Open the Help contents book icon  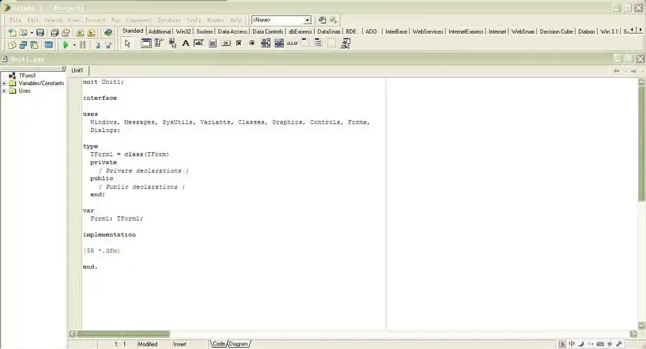pyautogui.click(x=108, y=33)
